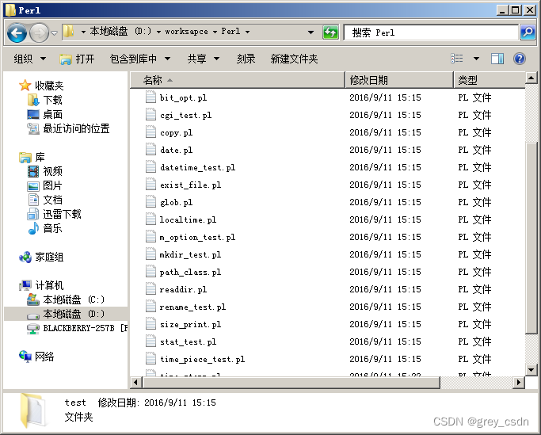The width and height of the screenshot is (541, 435).
Task: Click the Forward navigation arrow
Action: tap(39, 32)
